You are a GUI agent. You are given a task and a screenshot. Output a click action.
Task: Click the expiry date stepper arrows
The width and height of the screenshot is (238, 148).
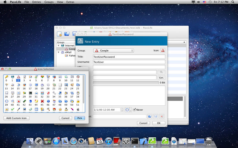pos(122,110)
